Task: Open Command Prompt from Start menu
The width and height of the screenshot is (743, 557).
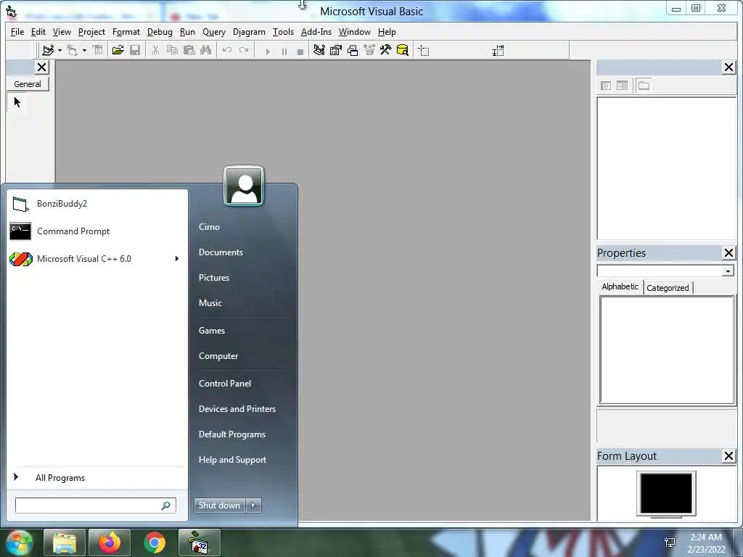Action: (x=97, y=231)
